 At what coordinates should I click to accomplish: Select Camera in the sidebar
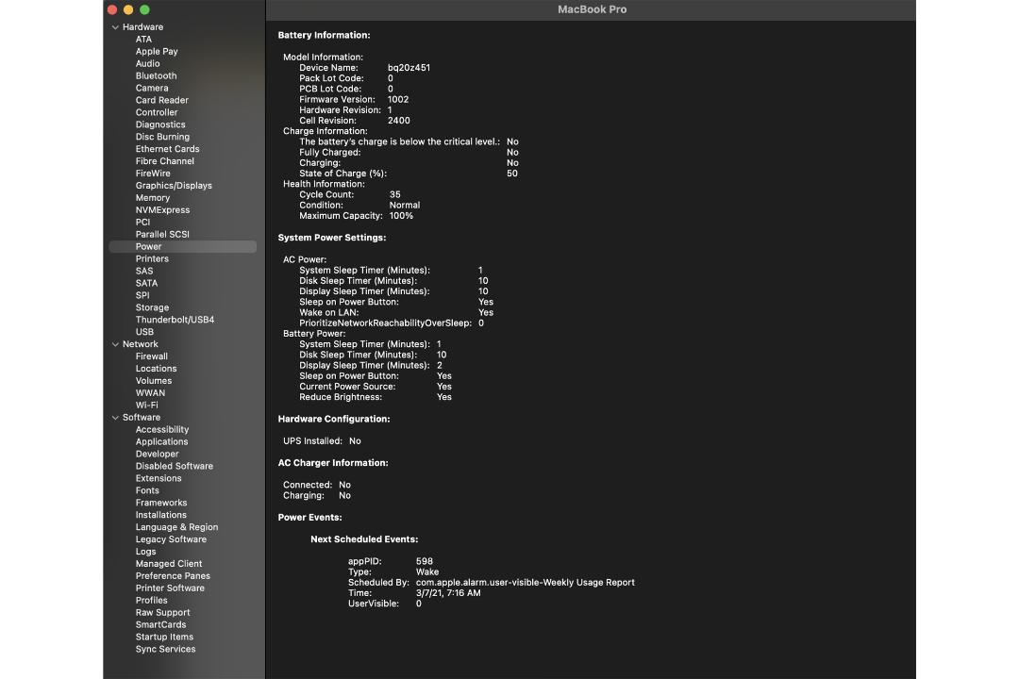pos(152,88)
